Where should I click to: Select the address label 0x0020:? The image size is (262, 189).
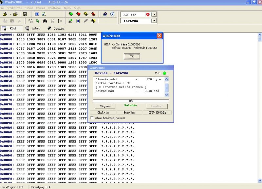[x=7, y=53]
